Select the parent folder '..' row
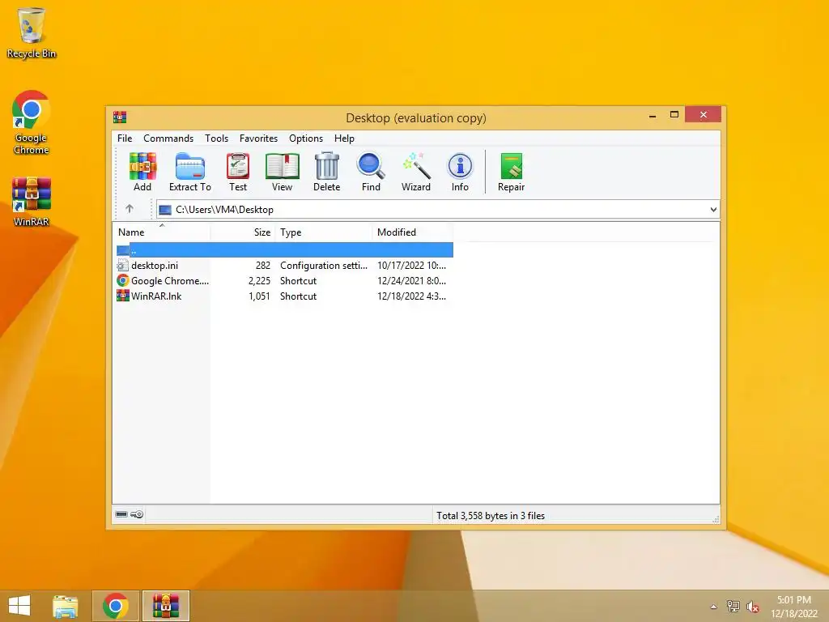The height and width of the screenshot is (622, 829). point(284,249)
